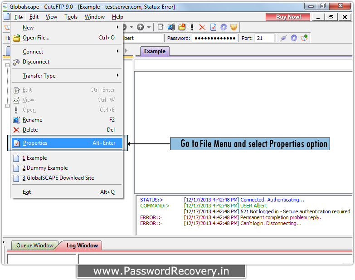Open recent site 1 Example

pos(67,158)
